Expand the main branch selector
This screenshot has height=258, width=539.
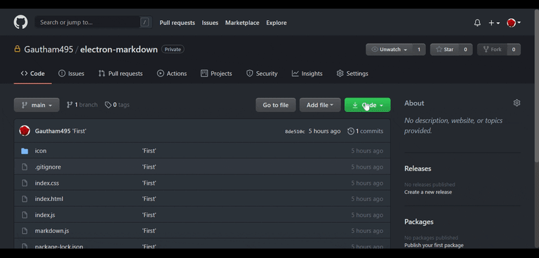(36, 105)
